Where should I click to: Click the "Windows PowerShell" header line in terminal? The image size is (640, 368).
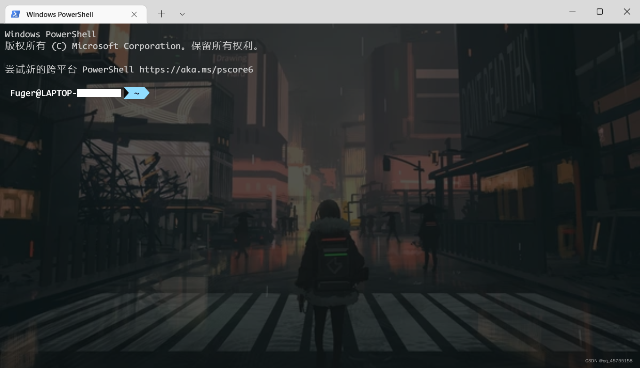[50, 34]
